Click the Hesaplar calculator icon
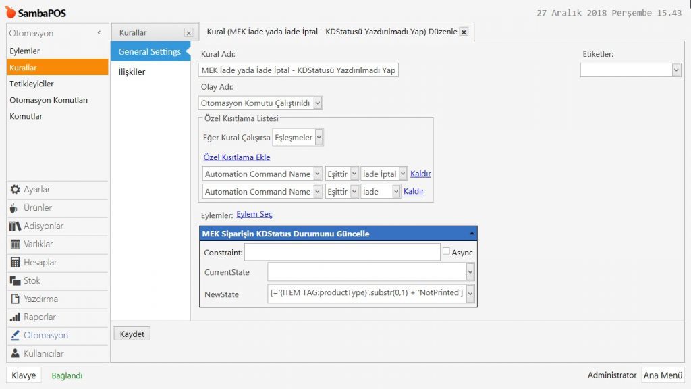691x389 pixels. point(15,263)
